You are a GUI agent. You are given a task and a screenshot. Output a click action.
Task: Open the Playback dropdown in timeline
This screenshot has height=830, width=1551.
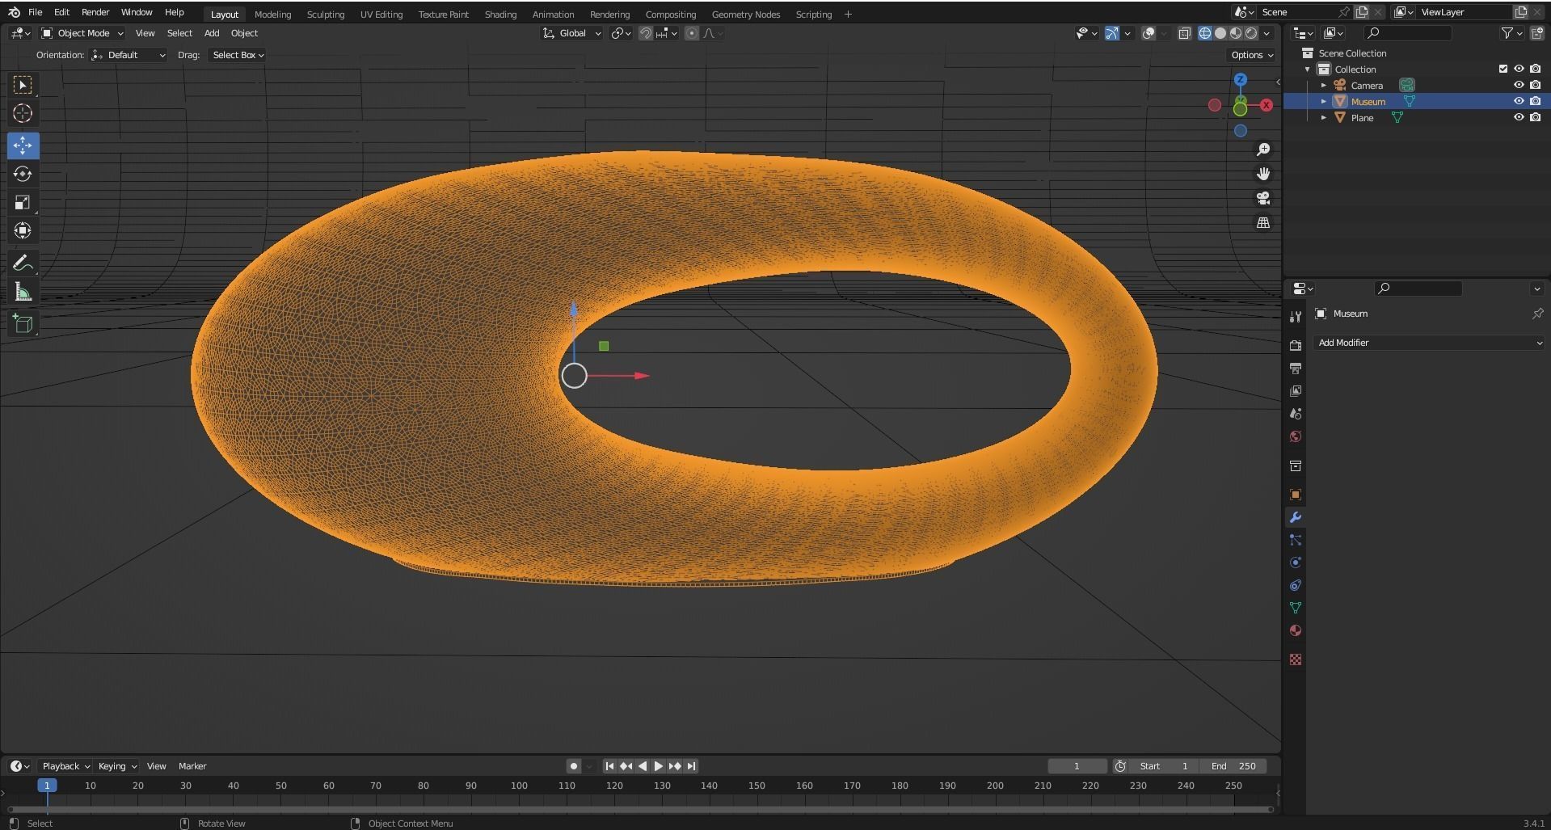(65, 766)
